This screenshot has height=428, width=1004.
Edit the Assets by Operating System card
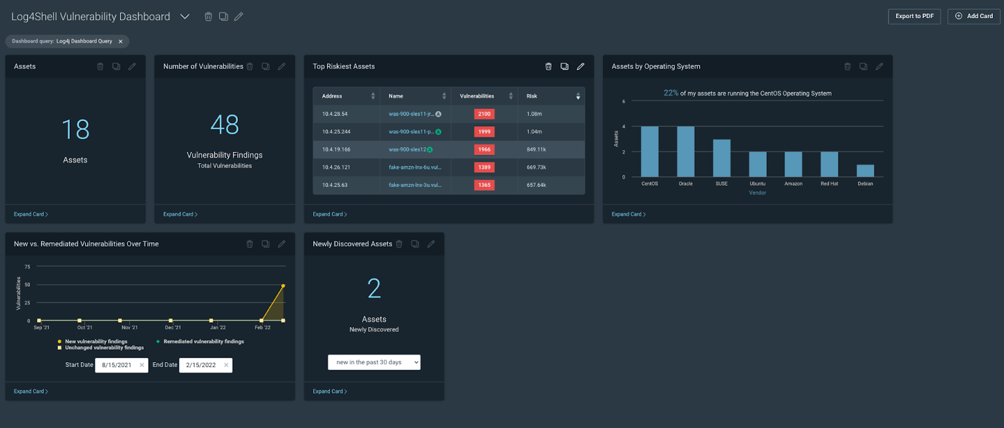(879, 67)
